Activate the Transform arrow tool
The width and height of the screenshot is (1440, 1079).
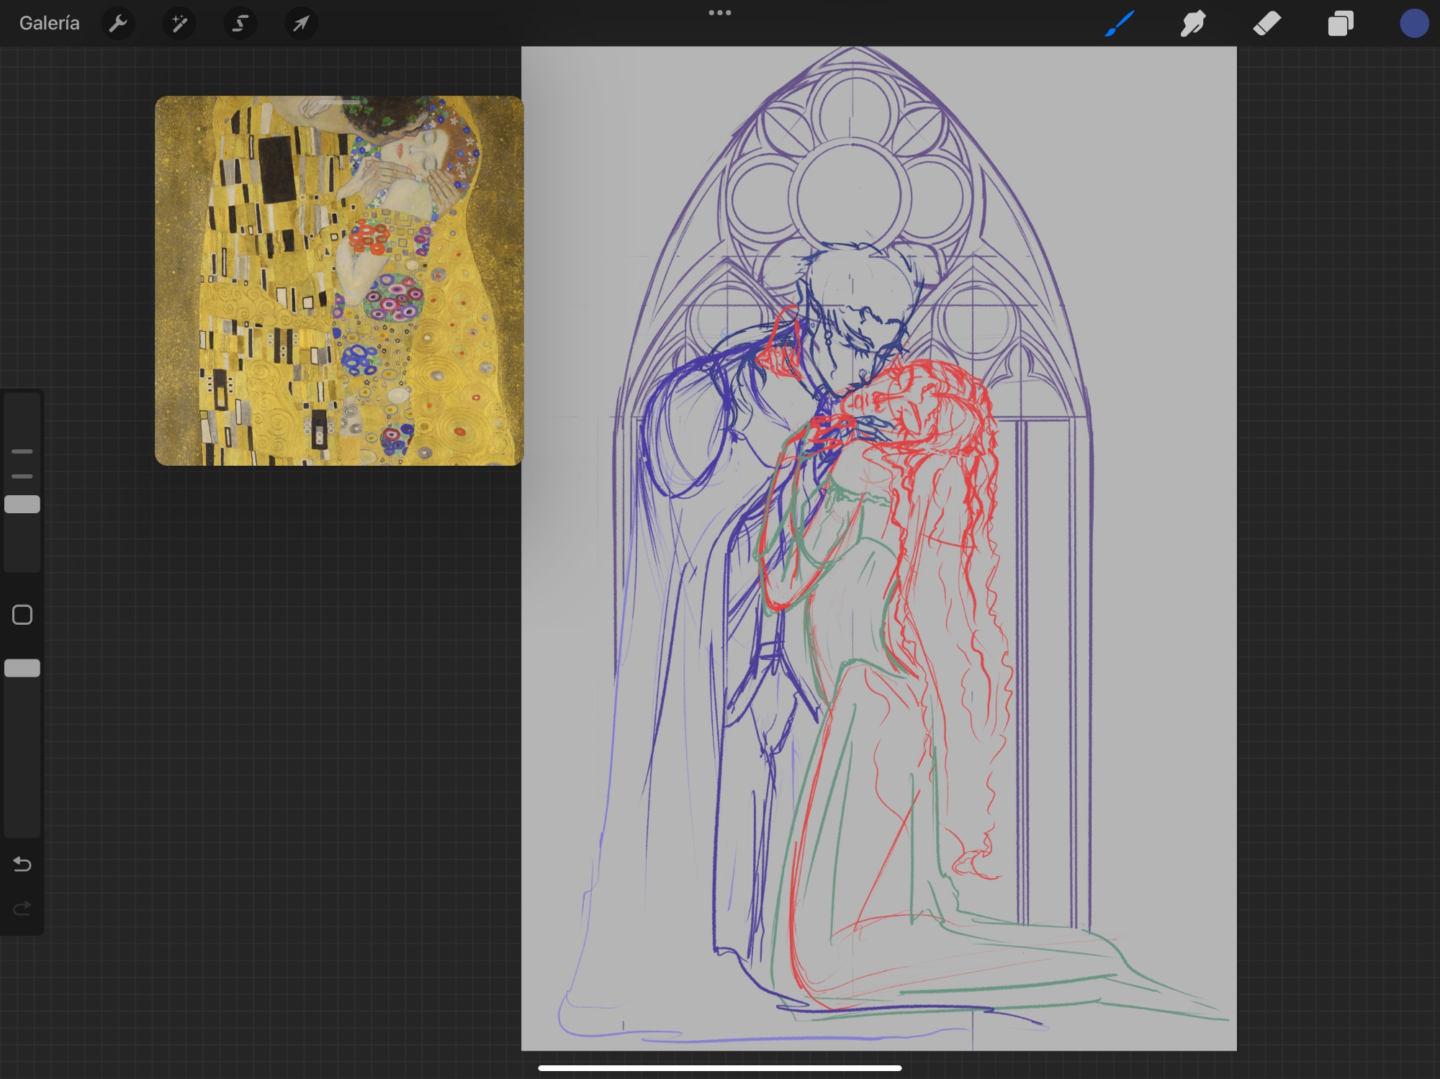(301, 24)
